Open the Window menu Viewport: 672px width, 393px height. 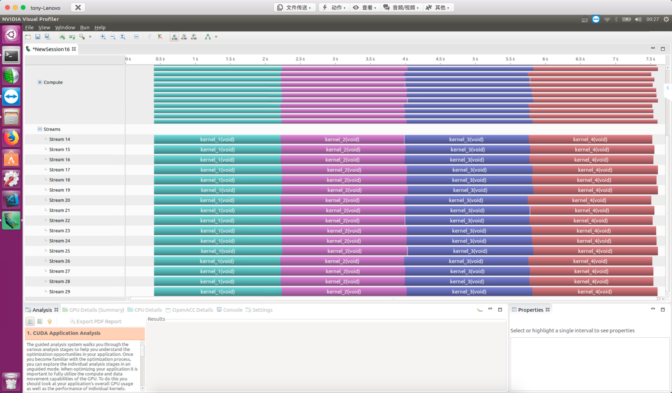click(x=65, y=27)
